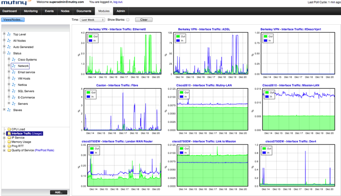Viewport: 341px width, 196px height.
Task: Click the Top Level view icon
Action: click(9, 34)
